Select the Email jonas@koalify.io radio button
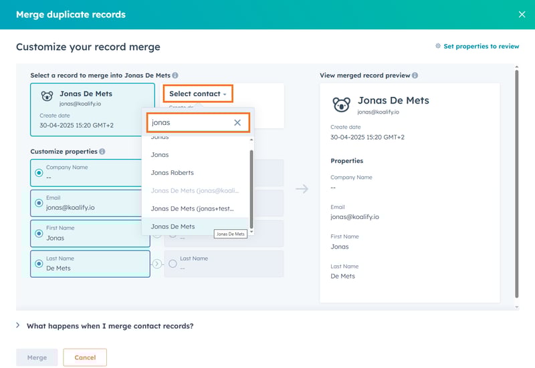Image resolution: width=535 pixels, height=368 pixels. 39,203
